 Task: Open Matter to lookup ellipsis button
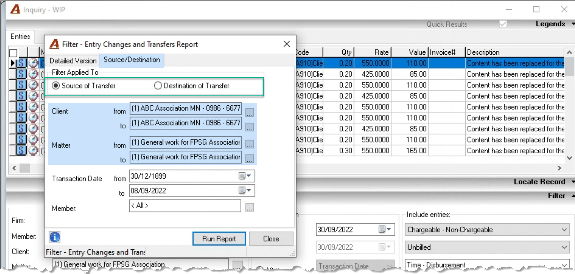(249, 158)
